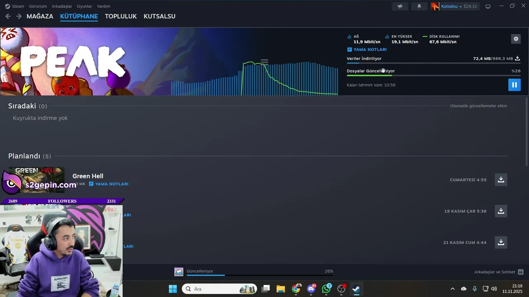Open Discord from taskbar
Viewport: 529px width, 297px height.
point(311,289)
